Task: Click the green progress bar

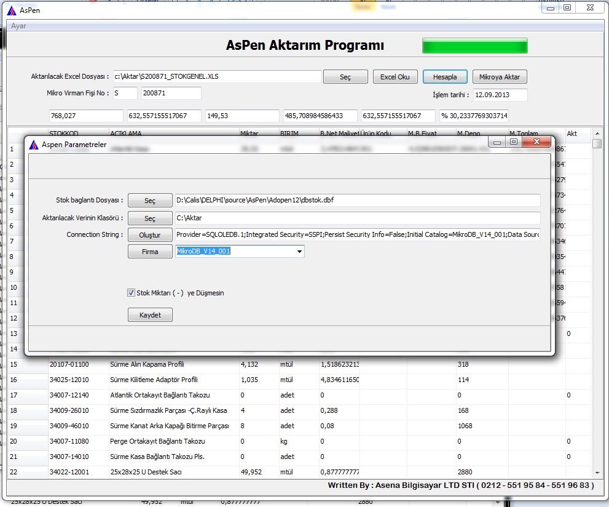Action: 474,46
